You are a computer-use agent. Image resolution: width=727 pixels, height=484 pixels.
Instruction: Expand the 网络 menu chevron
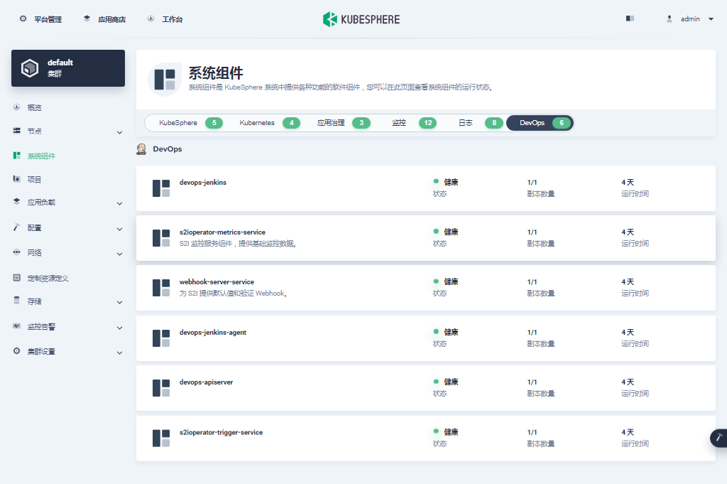click(119, 254)
